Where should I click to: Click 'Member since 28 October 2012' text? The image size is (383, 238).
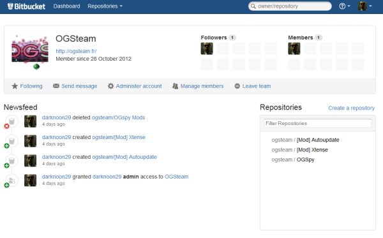[93, 59]
